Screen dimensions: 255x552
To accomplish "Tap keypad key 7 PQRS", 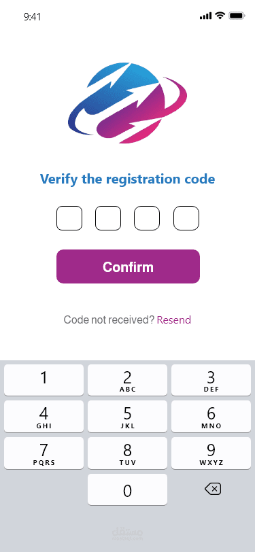I will (x=44, y=453).
